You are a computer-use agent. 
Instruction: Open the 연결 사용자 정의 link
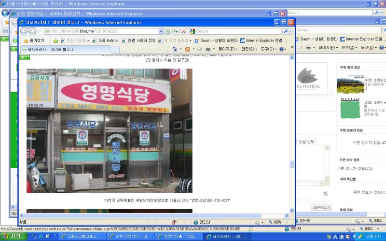138,40
